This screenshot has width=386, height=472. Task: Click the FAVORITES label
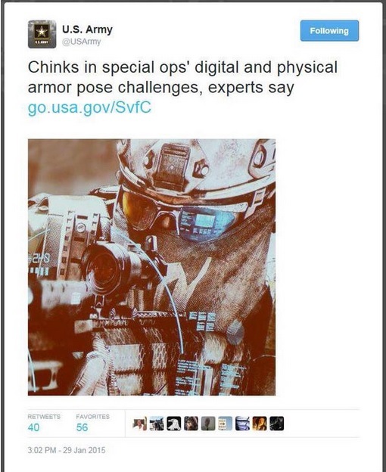coord(93,417)
